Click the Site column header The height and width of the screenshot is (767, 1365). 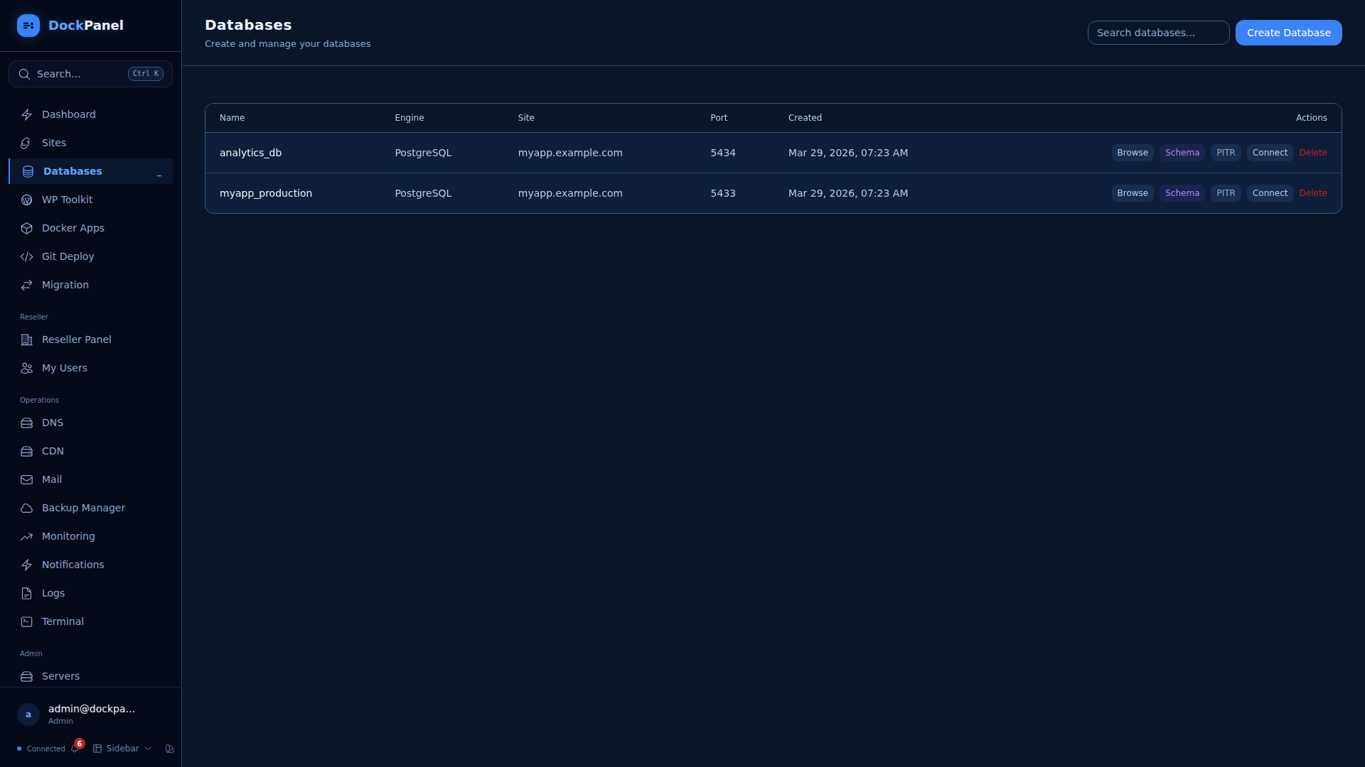[x=526, y=118]
